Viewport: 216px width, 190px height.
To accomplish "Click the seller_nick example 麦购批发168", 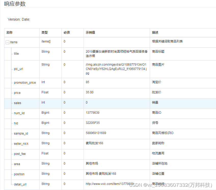I will [x=94, y=143].
